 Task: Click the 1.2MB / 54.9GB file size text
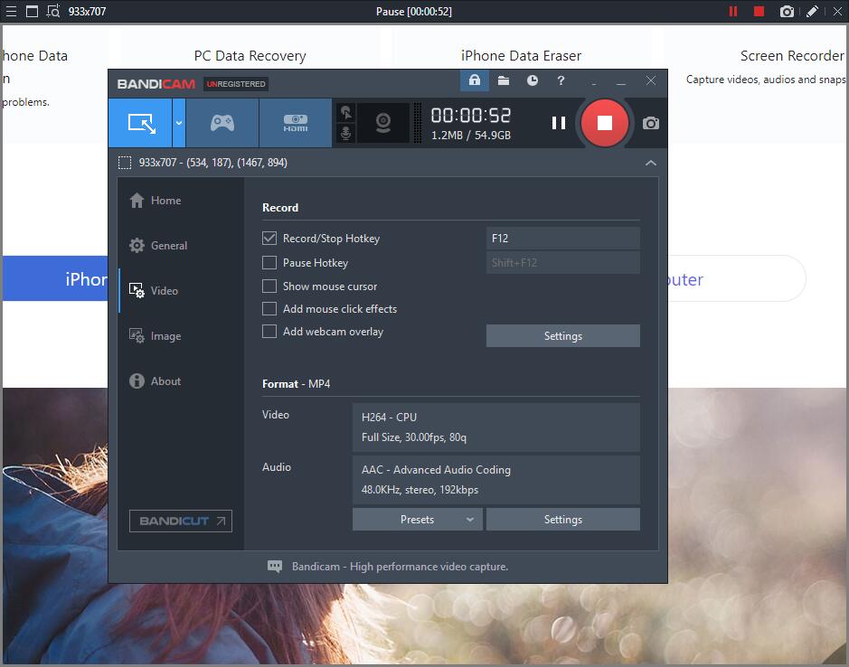[470, 136]
